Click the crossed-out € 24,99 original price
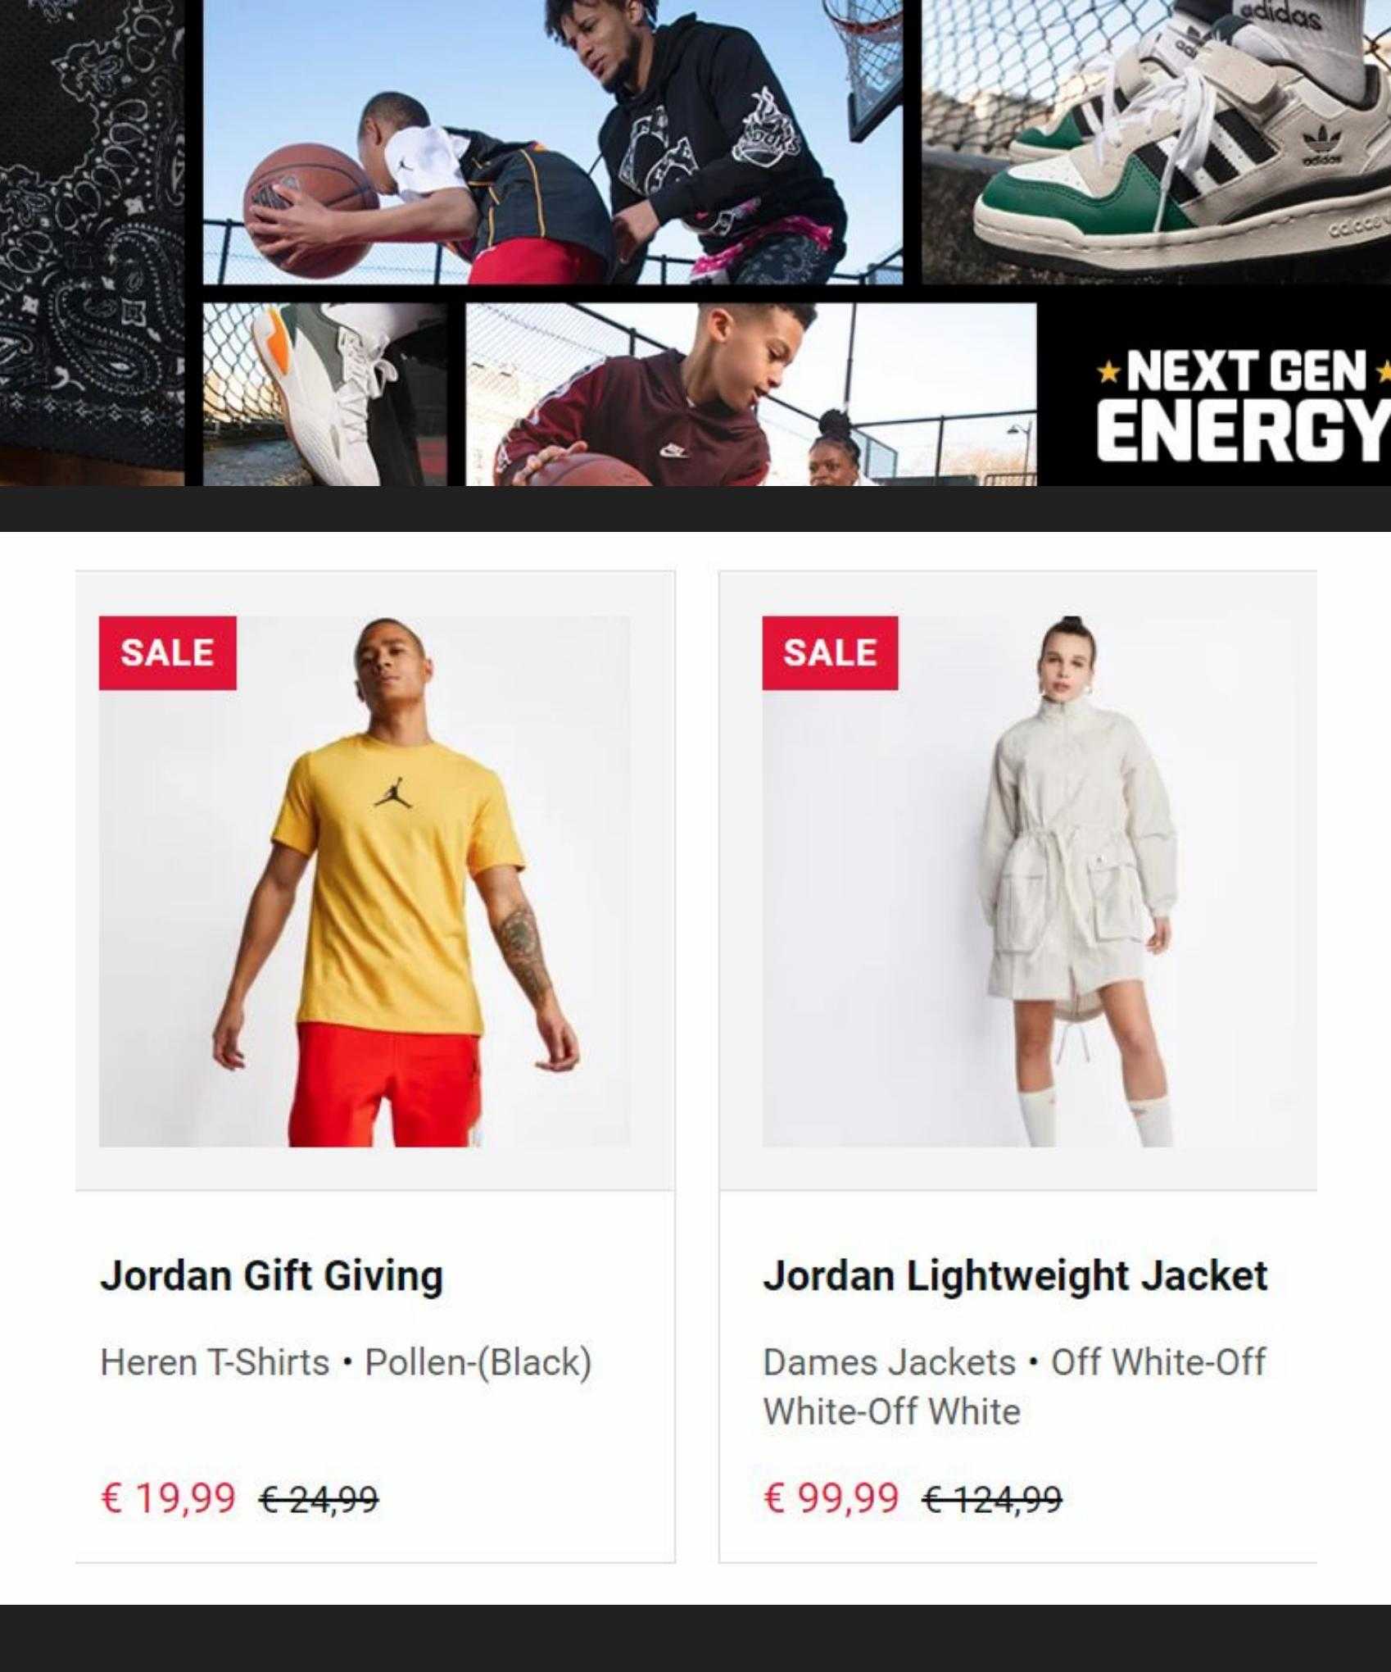Screen dimensions: 1391x1672 pyautogui.click(x=319, y=1499)
